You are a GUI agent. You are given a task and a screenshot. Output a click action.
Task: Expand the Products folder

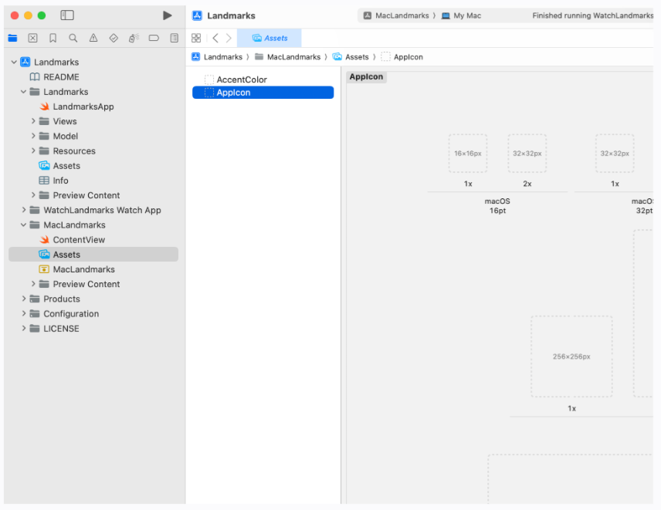24,299
